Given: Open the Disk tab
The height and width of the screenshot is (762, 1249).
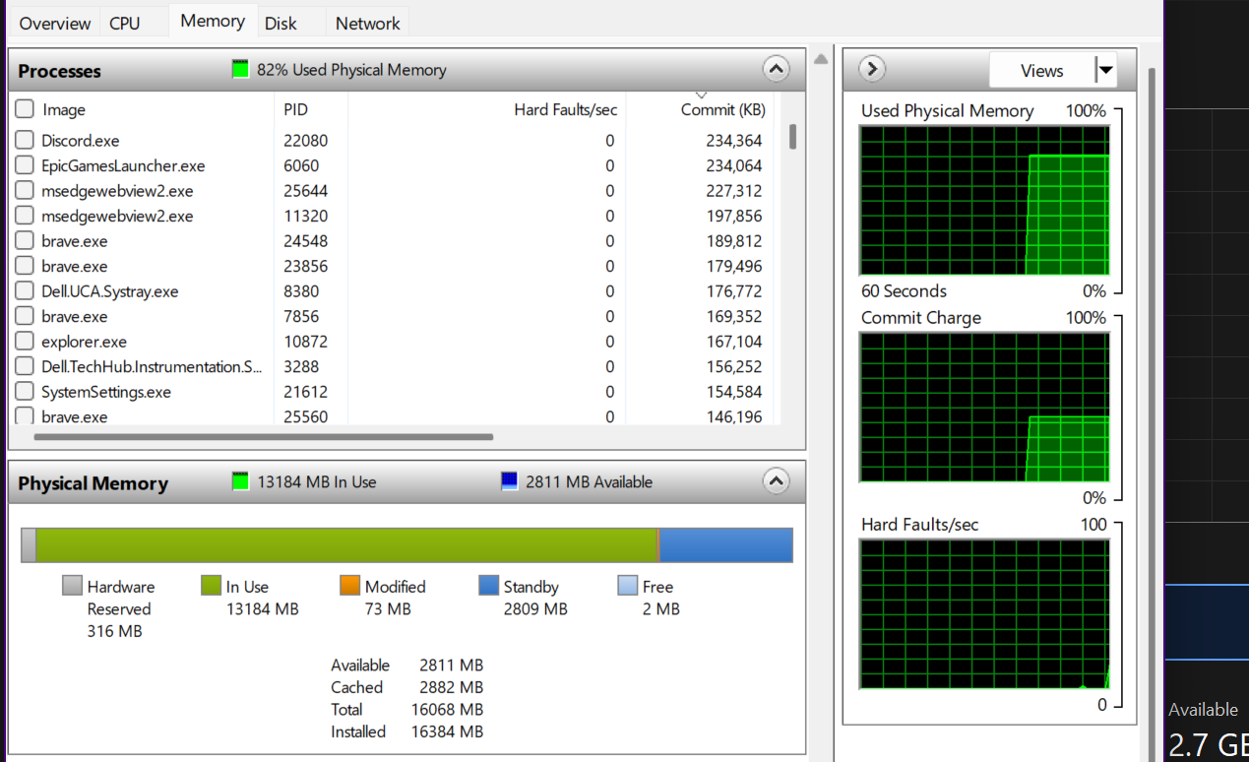Looking at the screenshot, I should [281, 23].
